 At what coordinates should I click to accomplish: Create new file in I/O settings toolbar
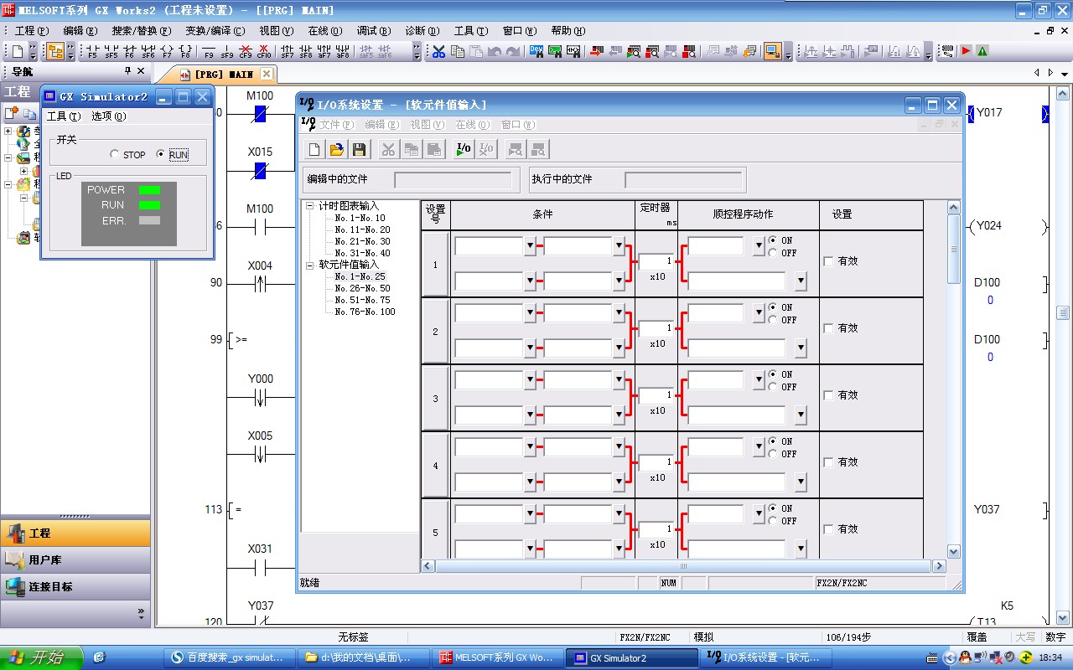(x=314, y=150)
